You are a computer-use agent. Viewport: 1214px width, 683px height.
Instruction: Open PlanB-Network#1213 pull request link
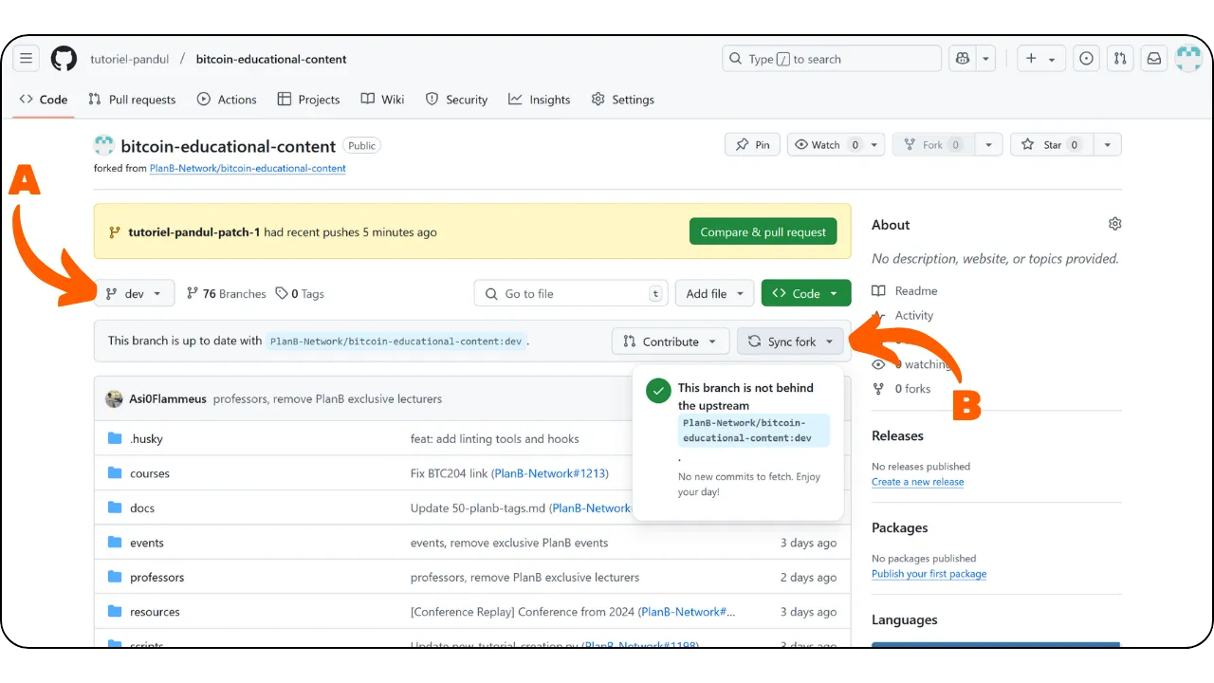click(549, 473)
